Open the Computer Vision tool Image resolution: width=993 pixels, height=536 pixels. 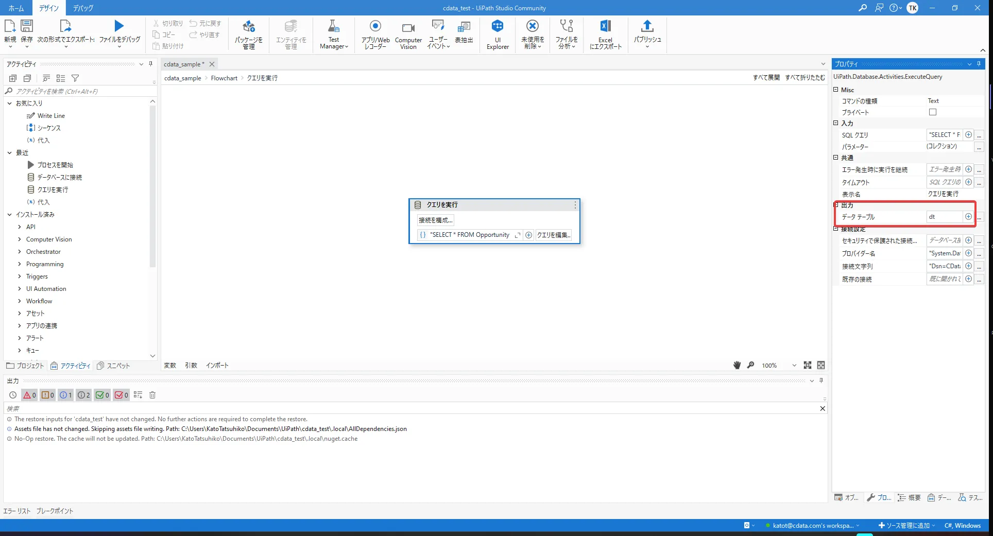(408, 33)
